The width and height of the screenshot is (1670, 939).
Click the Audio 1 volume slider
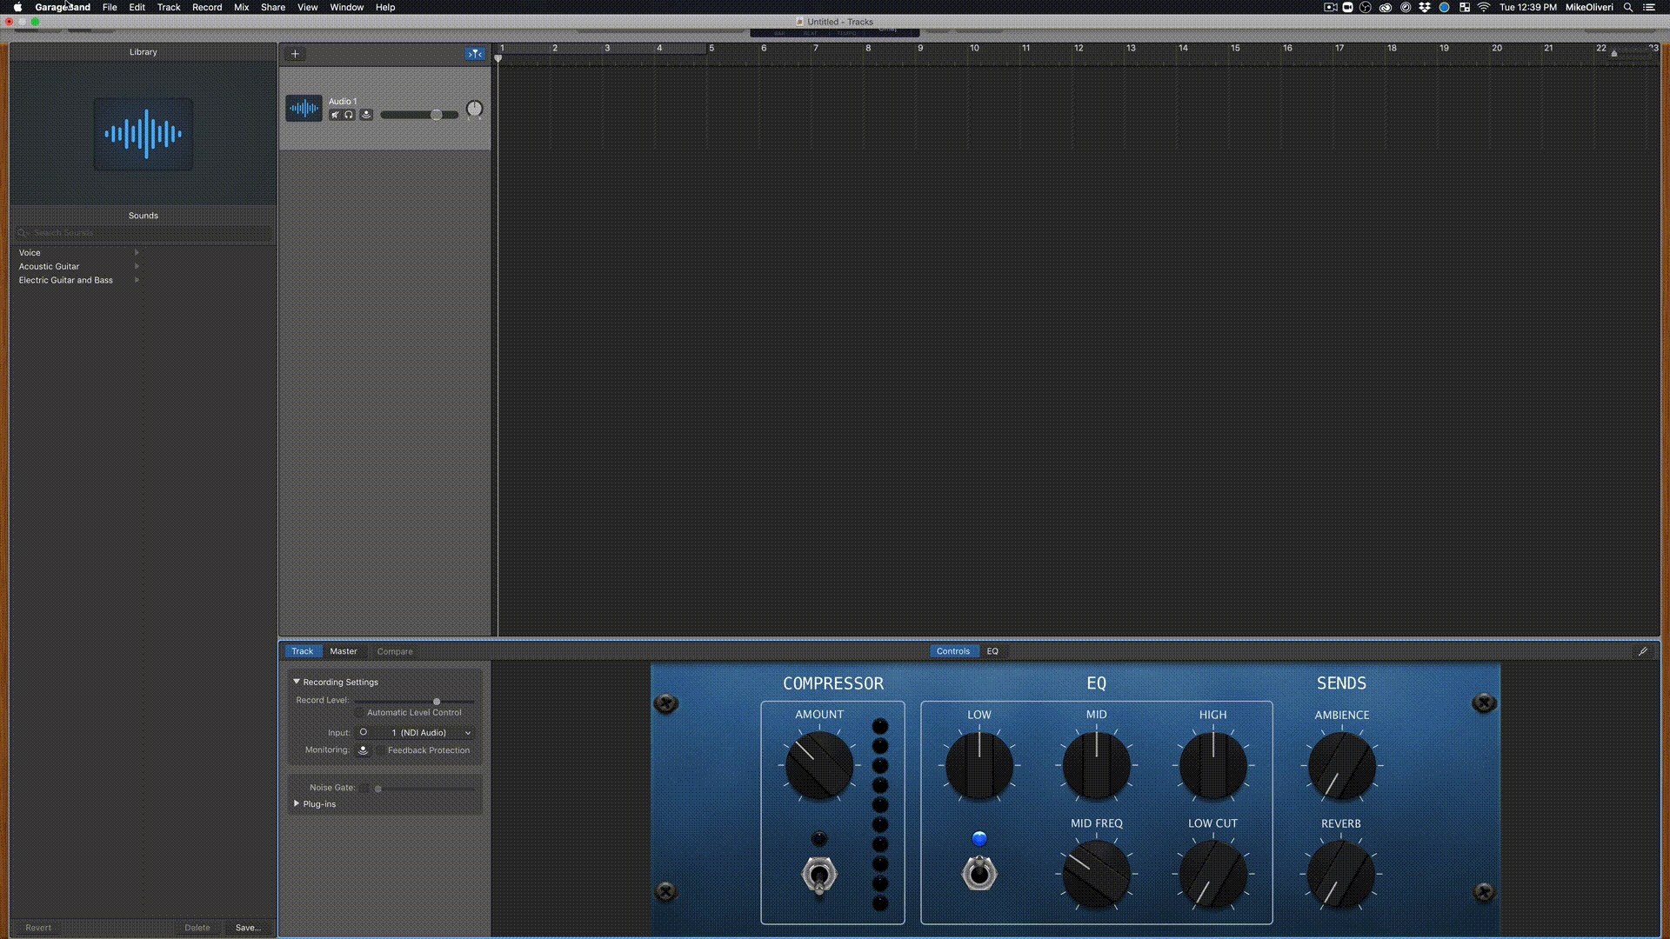click(x=419, y=115)
